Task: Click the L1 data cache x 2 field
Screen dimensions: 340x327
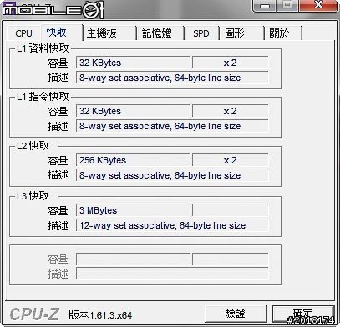Action: pyautogui.click(x=230, y=63)
